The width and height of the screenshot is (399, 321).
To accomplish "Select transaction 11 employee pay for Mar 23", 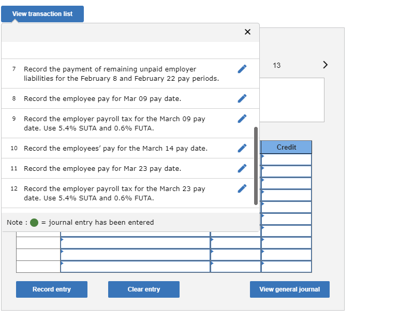I will point(102,168).
